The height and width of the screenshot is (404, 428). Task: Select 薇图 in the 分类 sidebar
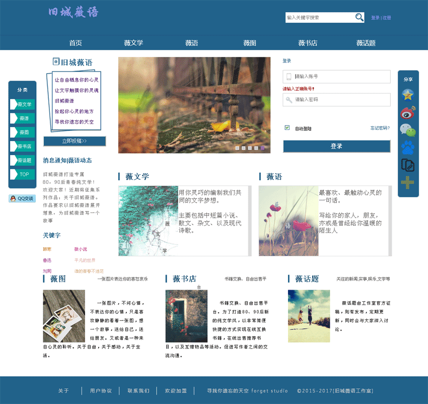click(22, 132)
